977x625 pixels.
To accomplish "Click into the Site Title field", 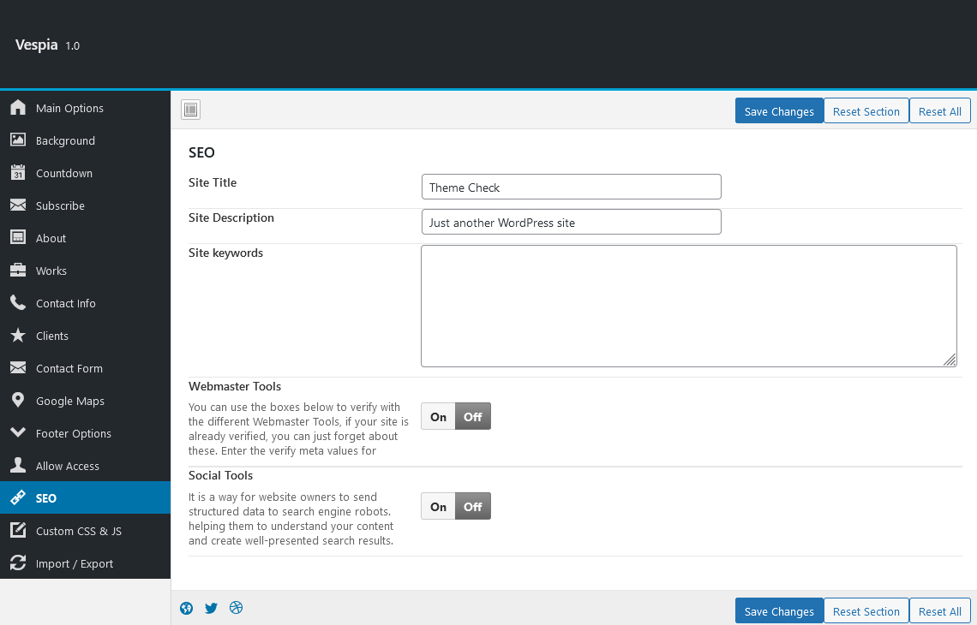I will (571, 187).
